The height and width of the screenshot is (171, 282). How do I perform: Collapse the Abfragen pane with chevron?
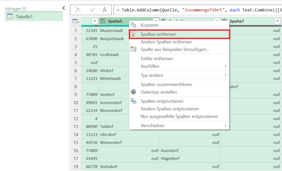click(x=63, y=8)
